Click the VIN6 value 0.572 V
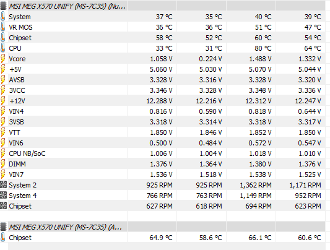The image size is (330, 250). (x=260, y=143)
